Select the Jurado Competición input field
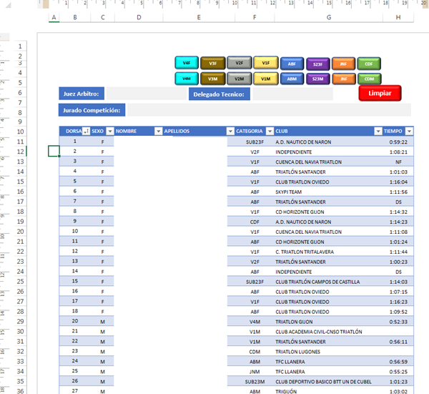Image resolution: width=429 pixels, height=394 pixels. pos(269,110)
